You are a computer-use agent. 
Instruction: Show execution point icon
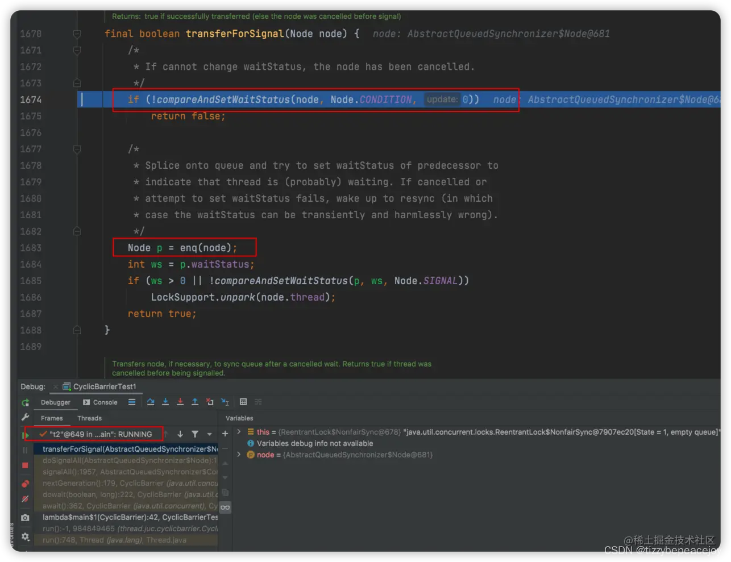(132, 402)
